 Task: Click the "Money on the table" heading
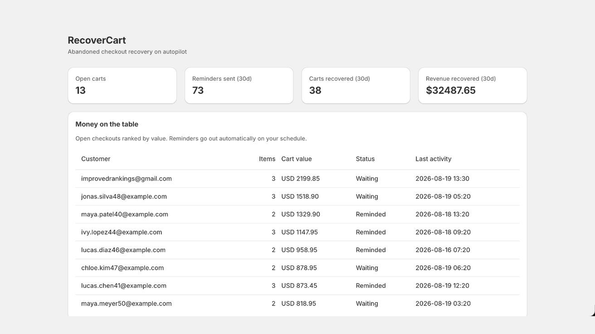pos(107,124)
